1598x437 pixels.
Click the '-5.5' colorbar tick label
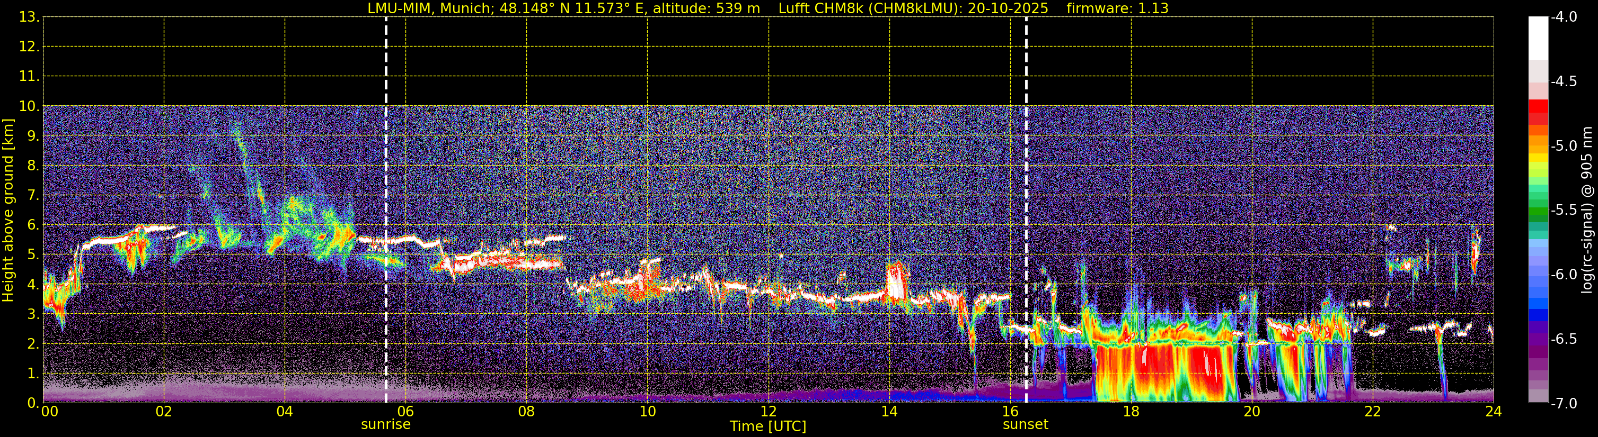click(x=1564, y=211)
